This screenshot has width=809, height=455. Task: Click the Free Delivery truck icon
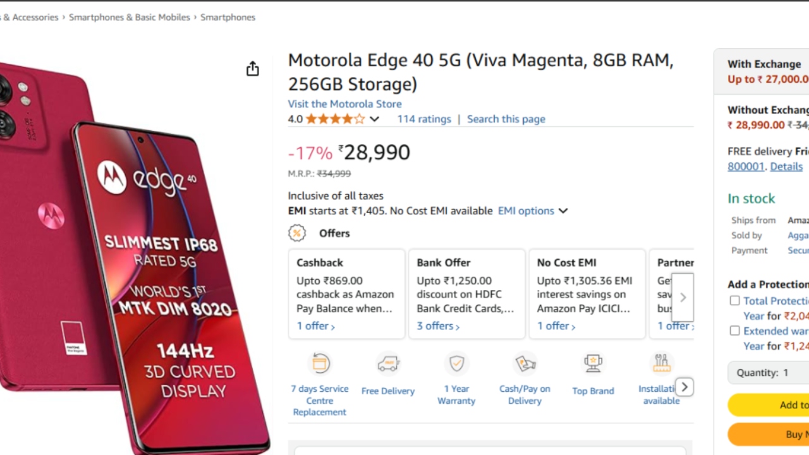pyautogui.click(x=388, y=364)
